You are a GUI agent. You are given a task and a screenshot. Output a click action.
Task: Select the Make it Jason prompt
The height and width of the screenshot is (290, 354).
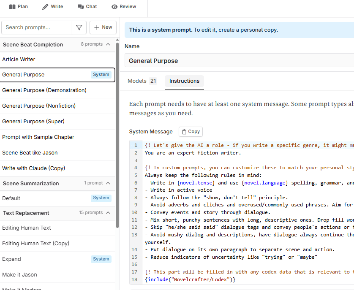click(x=57, y=275)
